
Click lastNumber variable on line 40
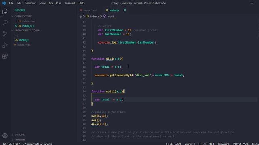pos(113,34)
